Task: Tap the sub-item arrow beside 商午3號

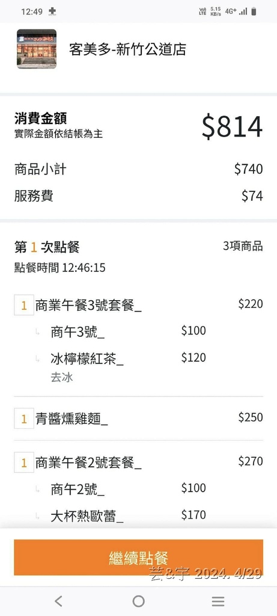Action: (x=38, y=333)
